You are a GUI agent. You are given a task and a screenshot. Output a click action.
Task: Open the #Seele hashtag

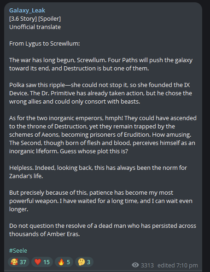18,250
